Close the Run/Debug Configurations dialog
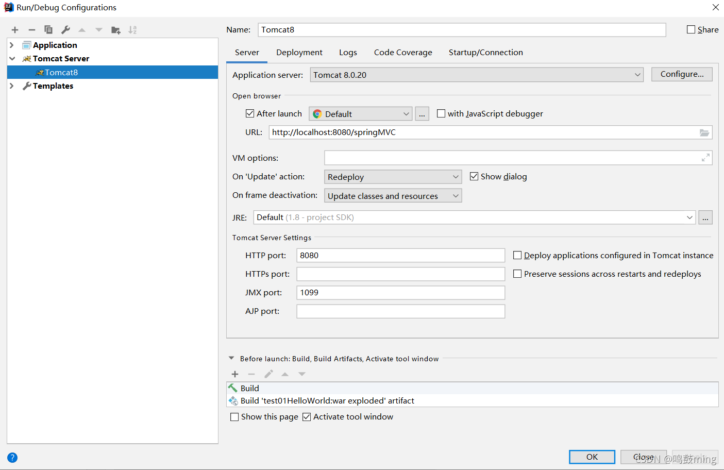 715,7
